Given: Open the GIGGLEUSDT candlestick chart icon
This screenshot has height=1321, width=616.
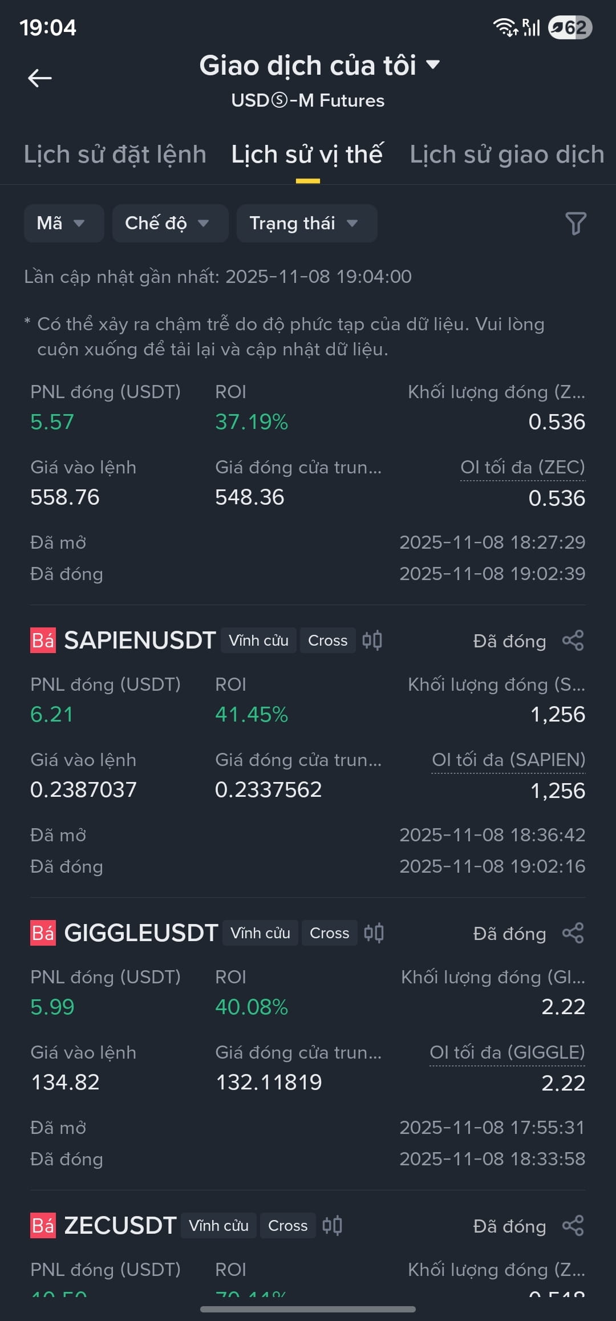Looking at the screenshot, I should (374, 933).
